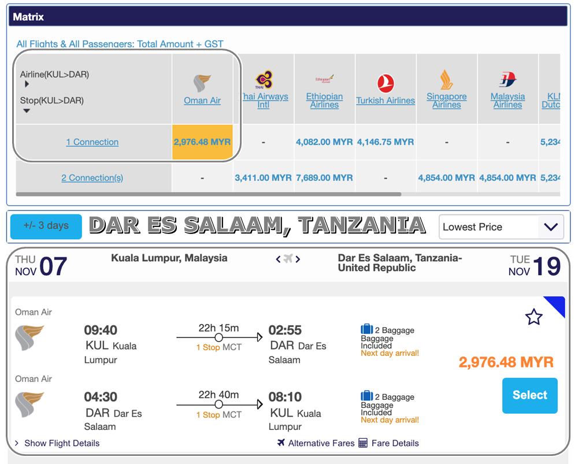Click the Oman Air logo on 09:40 flight

[x=29, y=337]
